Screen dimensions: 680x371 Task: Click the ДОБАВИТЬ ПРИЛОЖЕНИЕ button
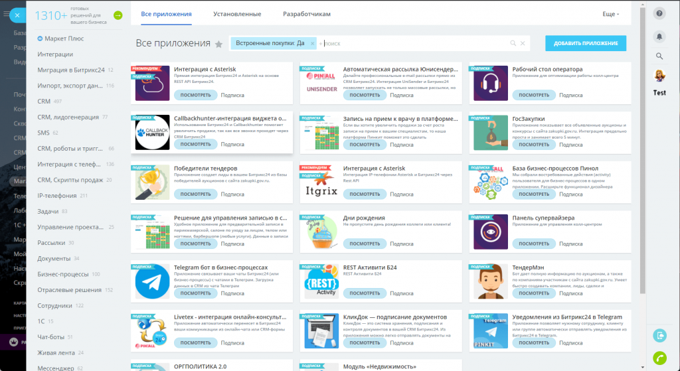coord(586,43)
